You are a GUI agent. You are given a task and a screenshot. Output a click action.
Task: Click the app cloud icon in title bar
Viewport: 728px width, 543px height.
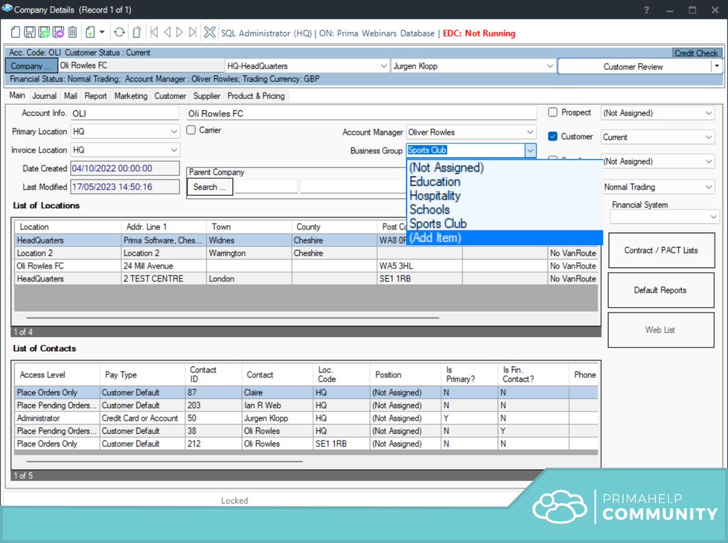pyautogui.click(x=7, y=10)
